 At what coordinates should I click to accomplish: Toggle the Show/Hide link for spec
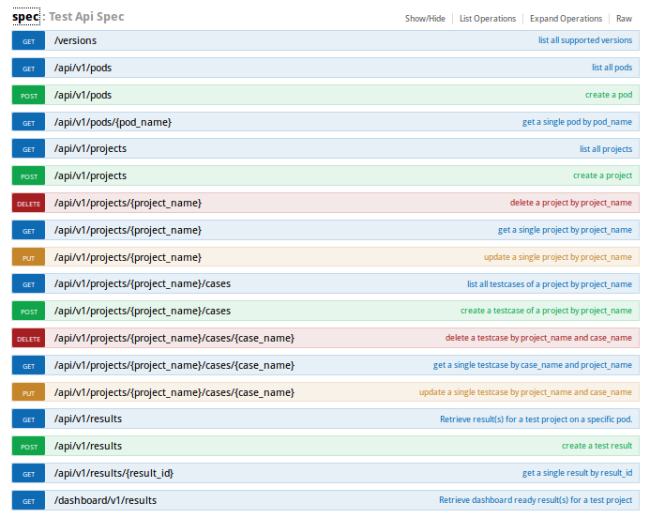tap(425, 19)
